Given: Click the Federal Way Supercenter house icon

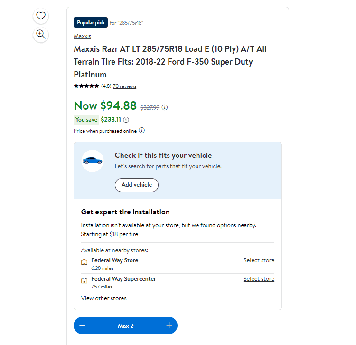Looking at the screenshot, I should coord(84,281).
